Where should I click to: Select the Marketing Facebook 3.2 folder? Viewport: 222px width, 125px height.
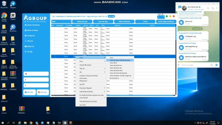(4, 40)
